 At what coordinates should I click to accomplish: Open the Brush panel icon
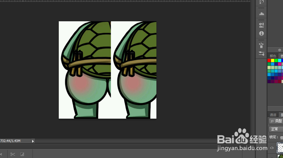261,45
